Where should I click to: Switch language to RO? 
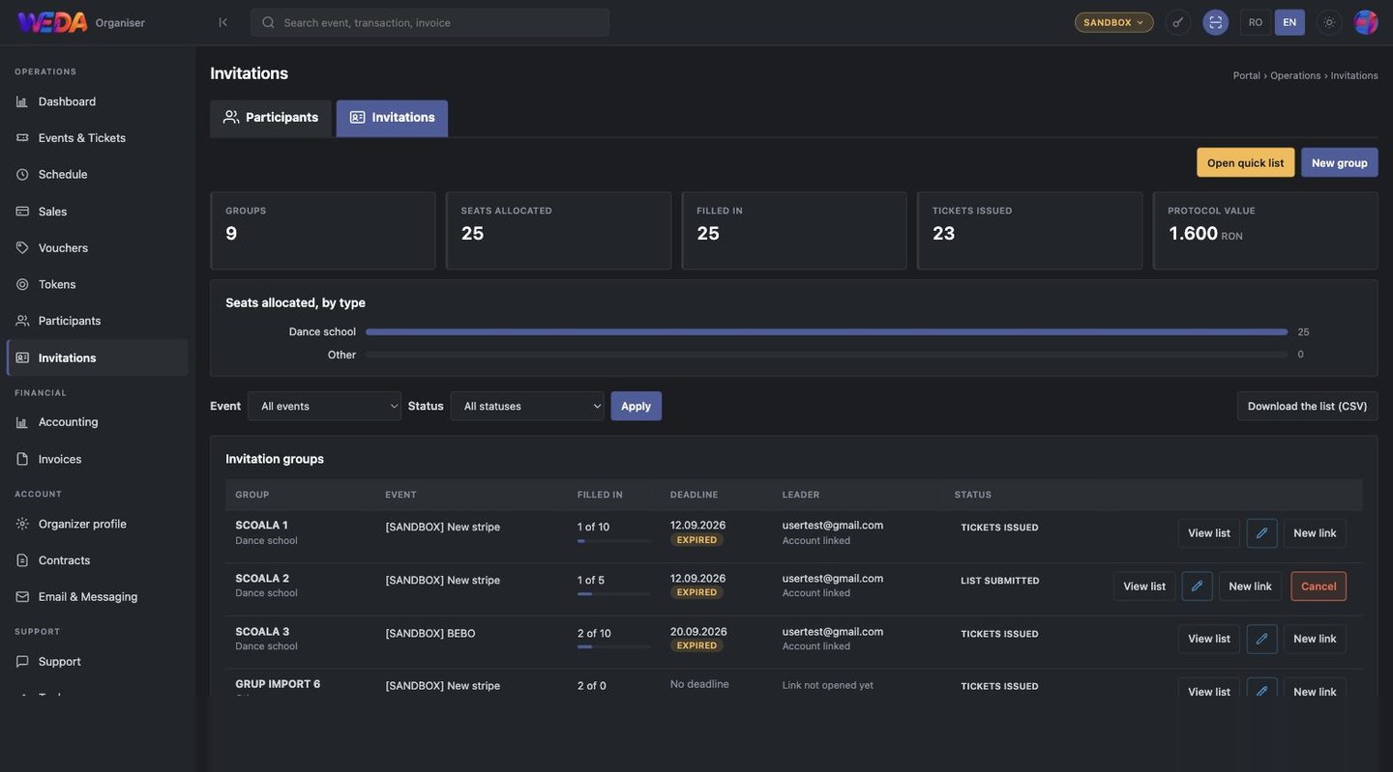[1256, 22]
